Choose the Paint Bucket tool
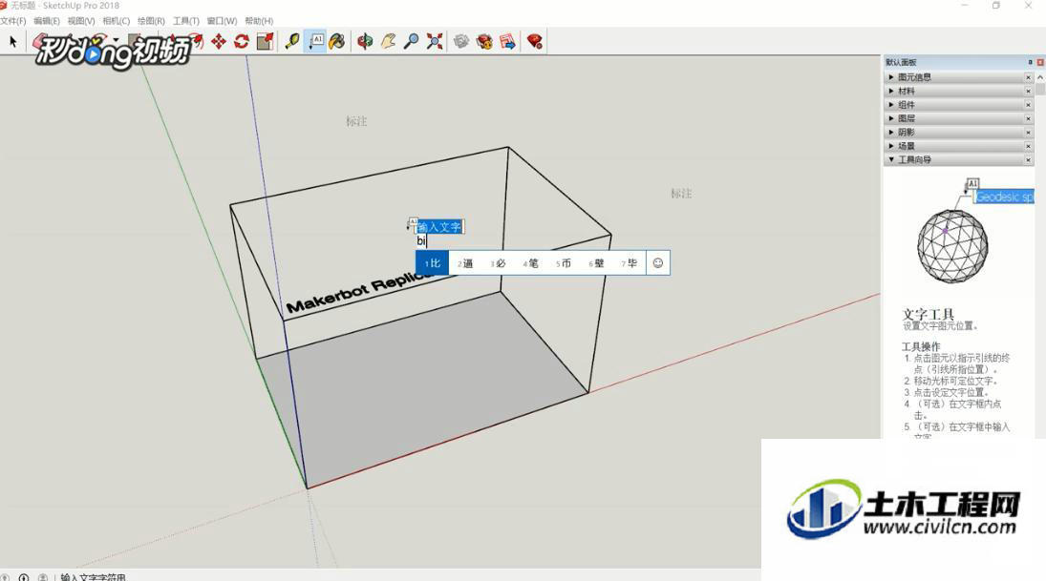1046x581 pixels. (337, 41)
